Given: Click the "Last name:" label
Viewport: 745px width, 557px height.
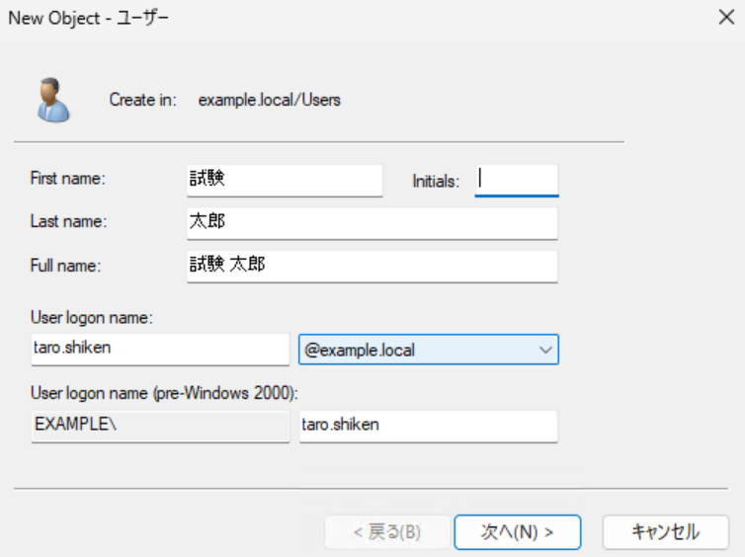Looking at the screenshot, I should [x=68, y=222].
